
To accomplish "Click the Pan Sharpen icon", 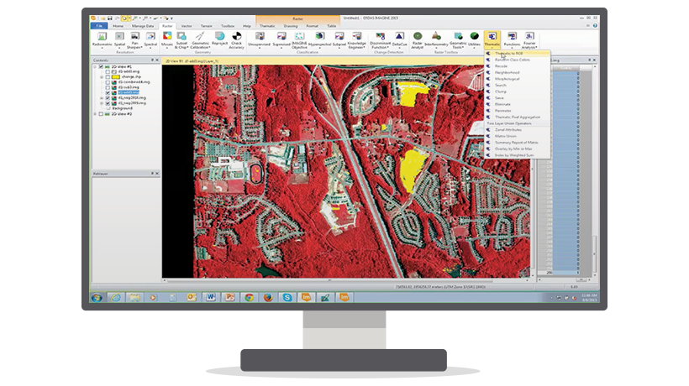I will (134, 38).
